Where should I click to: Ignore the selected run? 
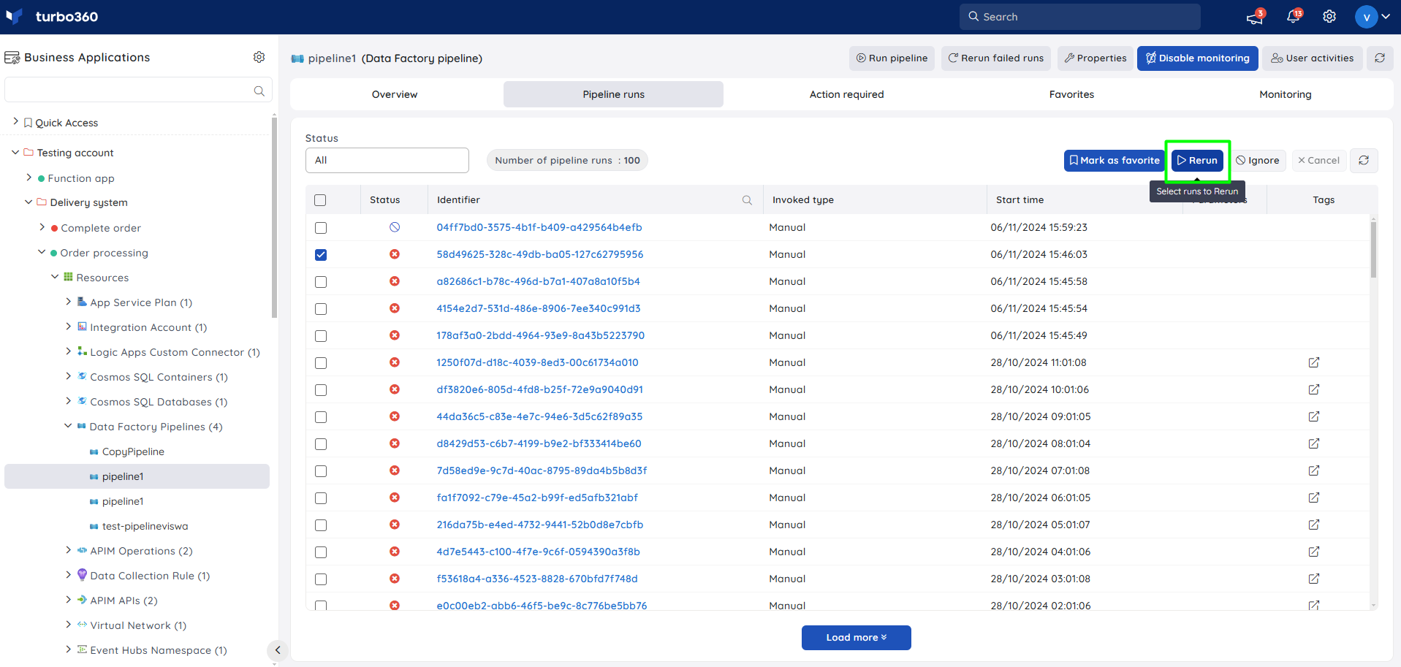click(1258, 161)
